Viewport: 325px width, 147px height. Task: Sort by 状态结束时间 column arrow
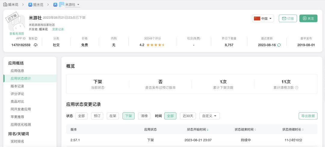pos(255,130)
